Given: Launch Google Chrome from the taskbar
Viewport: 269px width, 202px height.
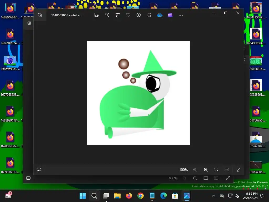Looking at the screenshot, I should 141,196.
